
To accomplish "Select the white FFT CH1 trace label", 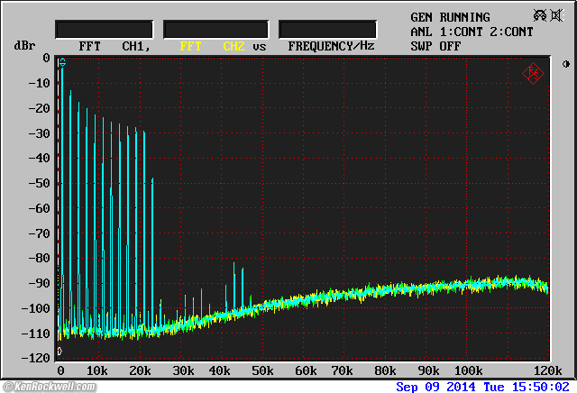I will coord(114,45).
